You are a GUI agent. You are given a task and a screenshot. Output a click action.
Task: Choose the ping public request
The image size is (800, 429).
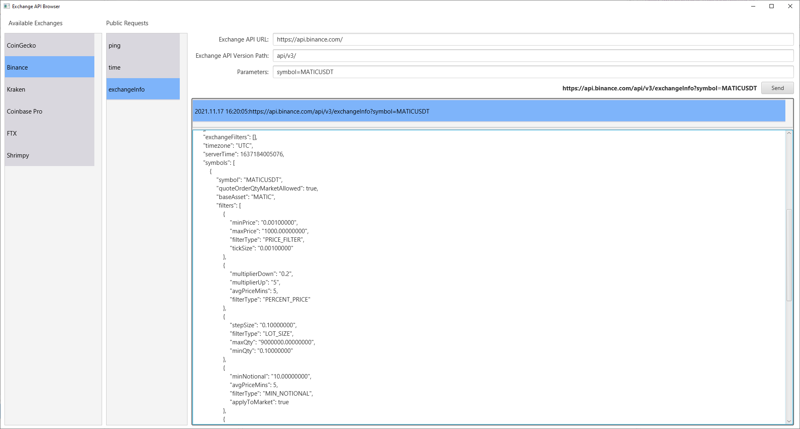click(143, 46)
